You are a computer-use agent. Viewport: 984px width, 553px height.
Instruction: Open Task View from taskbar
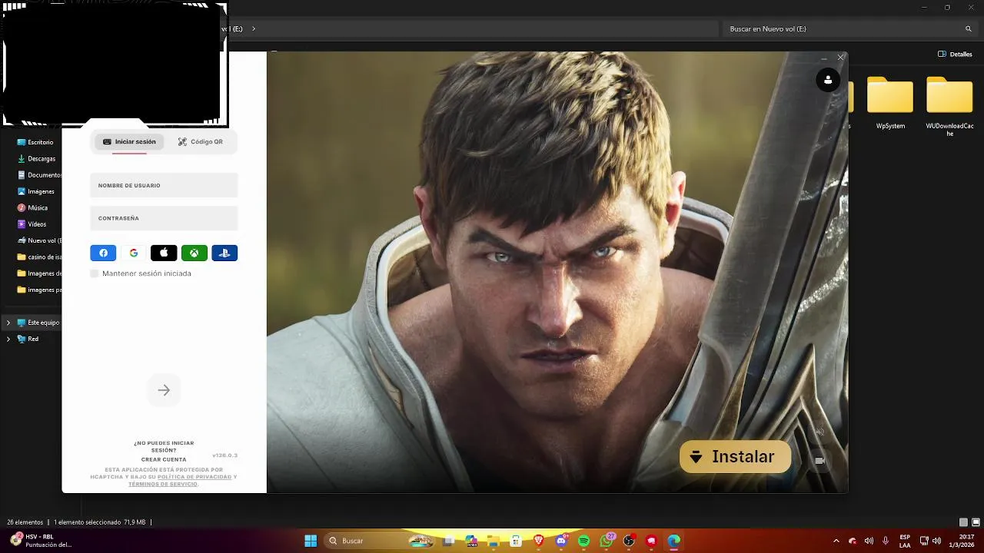click(x=448, y=541)
